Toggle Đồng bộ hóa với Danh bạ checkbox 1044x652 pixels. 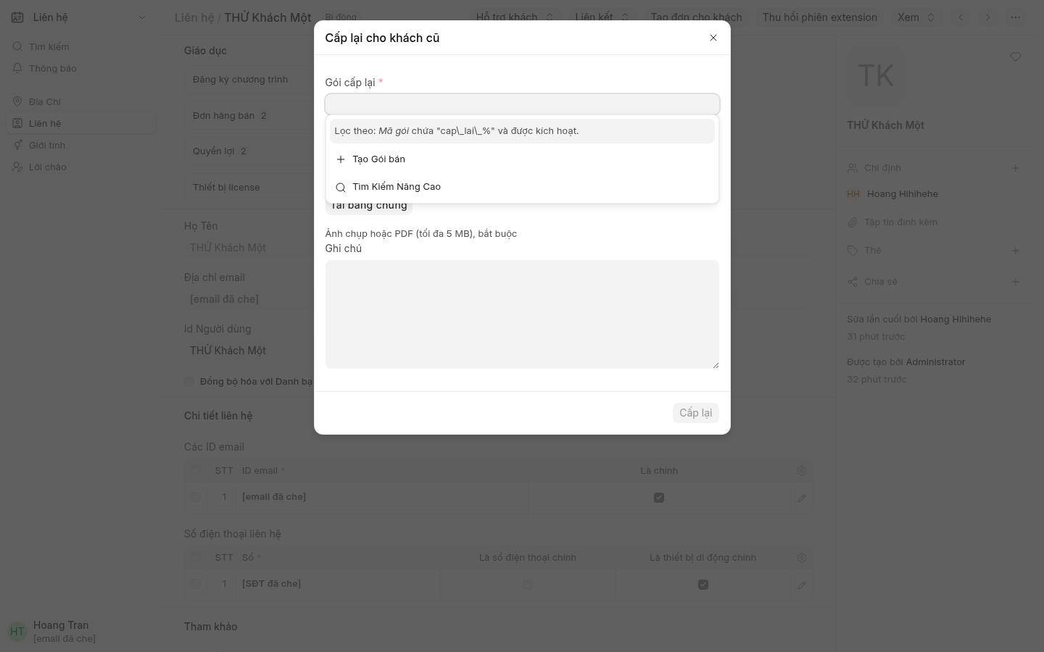[x=189, y=382]
